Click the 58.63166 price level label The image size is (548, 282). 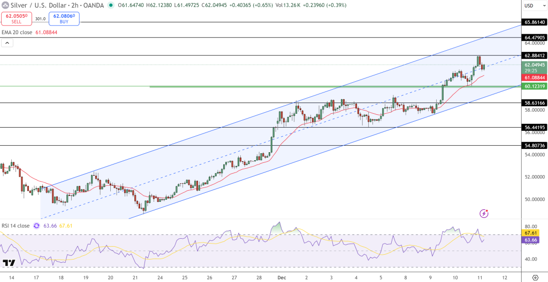535,103
